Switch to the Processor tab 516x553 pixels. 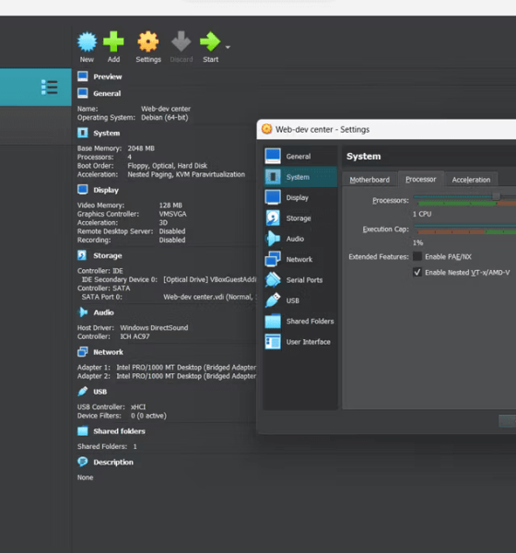pyautogui.click(x=421, y=179)
